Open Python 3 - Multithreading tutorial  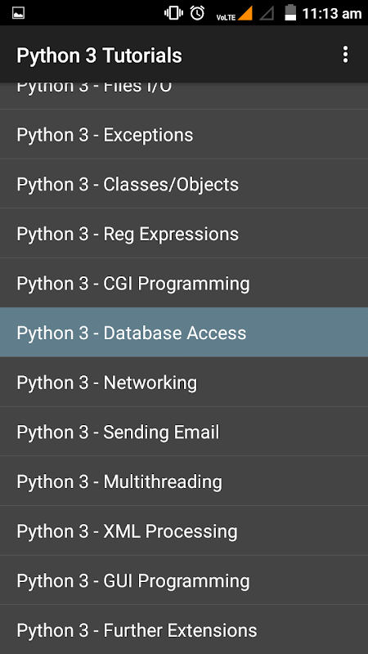click(x=184, y=482)
